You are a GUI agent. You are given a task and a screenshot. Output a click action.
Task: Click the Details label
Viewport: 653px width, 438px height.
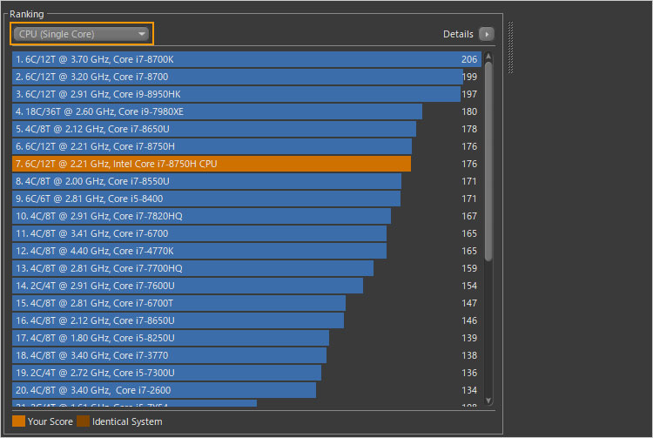(x=458, y=34)
